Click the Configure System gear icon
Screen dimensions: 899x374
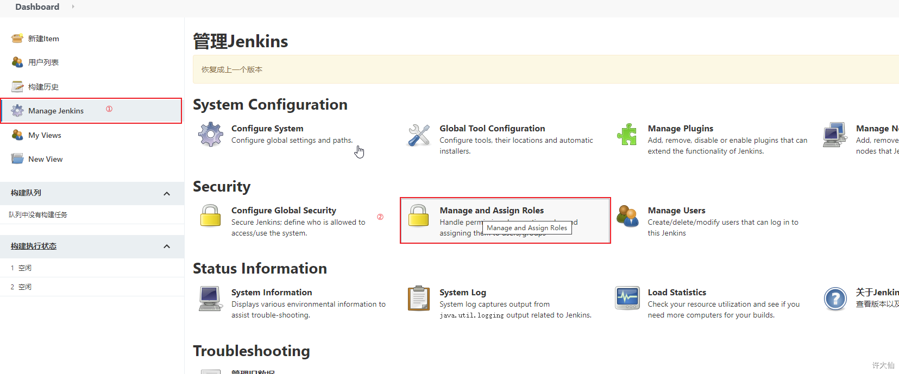[211, 135]
